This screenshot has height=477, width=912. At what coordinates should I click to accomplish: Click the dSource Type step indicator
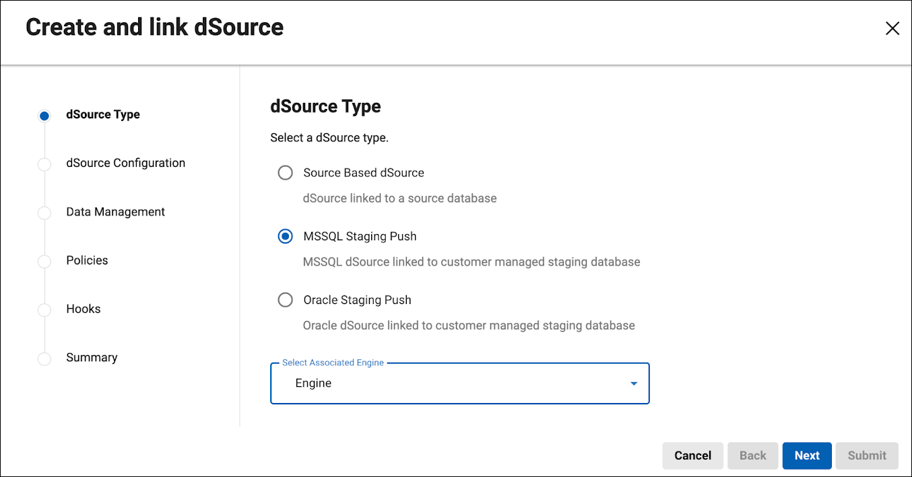tap(102, 114)
